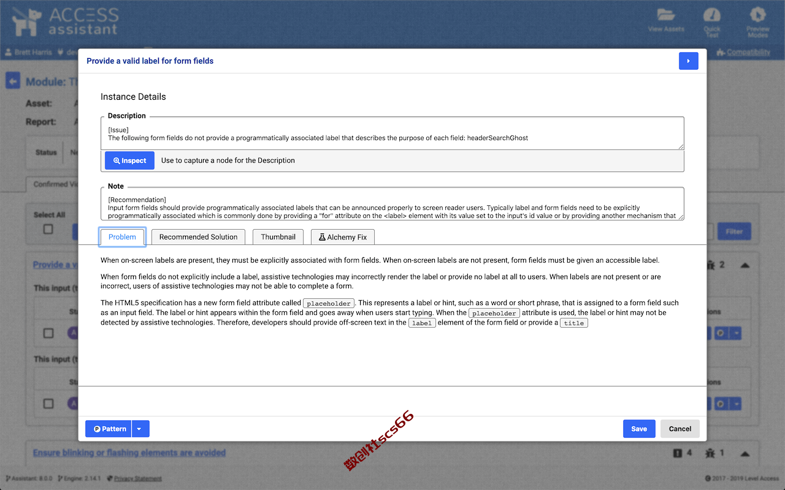Open the Alchemy Fix tab
This screenshot has width=785, height=490.
coord(342,237)
